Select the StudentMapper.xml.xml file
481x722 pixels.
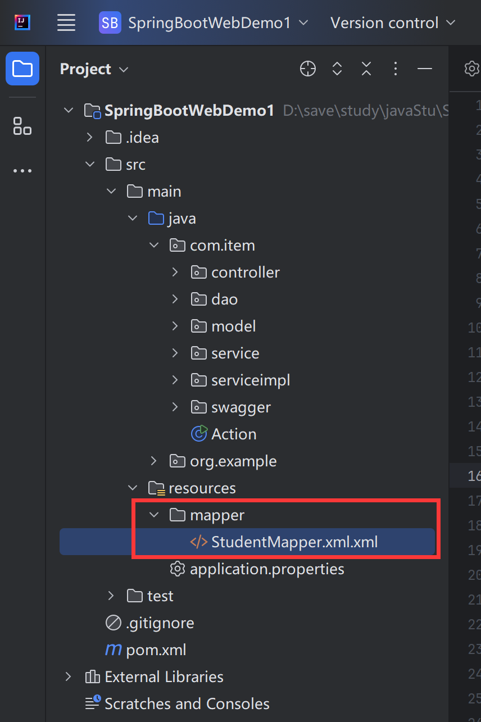pos(294,542)
